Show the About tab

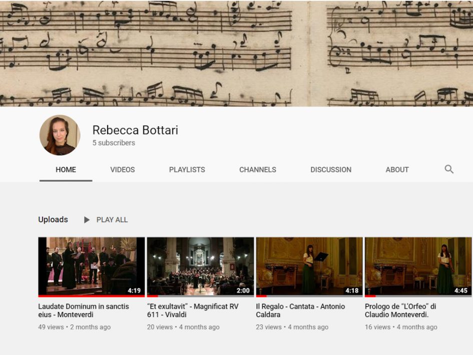[397, 170]
